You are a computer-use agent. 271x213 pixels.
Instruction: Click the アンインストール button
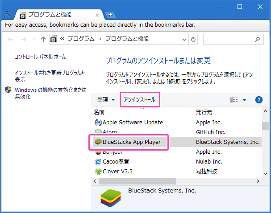point(140,100)
